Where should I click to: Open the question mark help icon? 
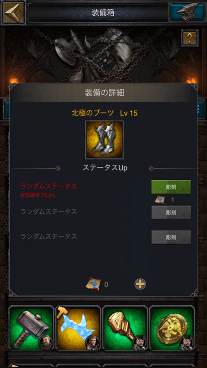click(x=190, y=38)
